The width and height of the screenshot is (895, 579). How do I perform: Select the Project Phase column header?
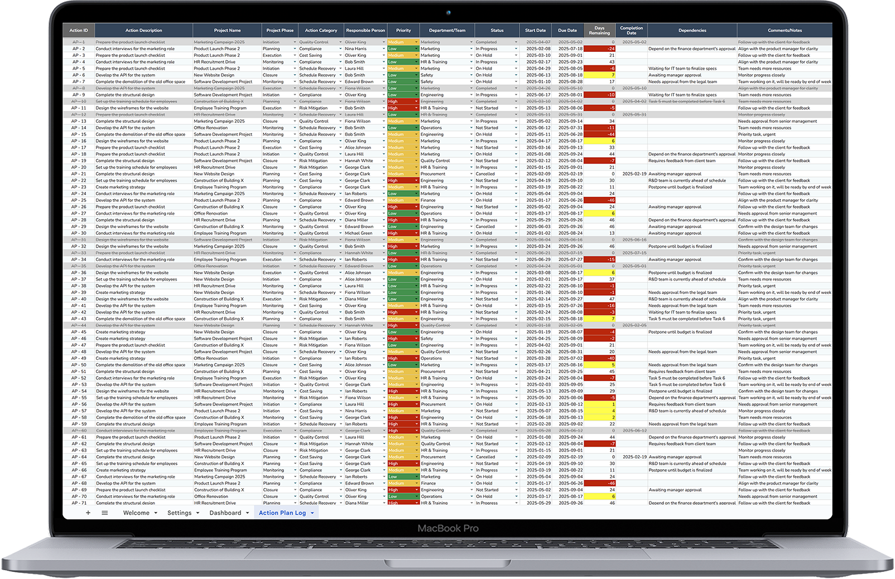(x=280, y=31)
